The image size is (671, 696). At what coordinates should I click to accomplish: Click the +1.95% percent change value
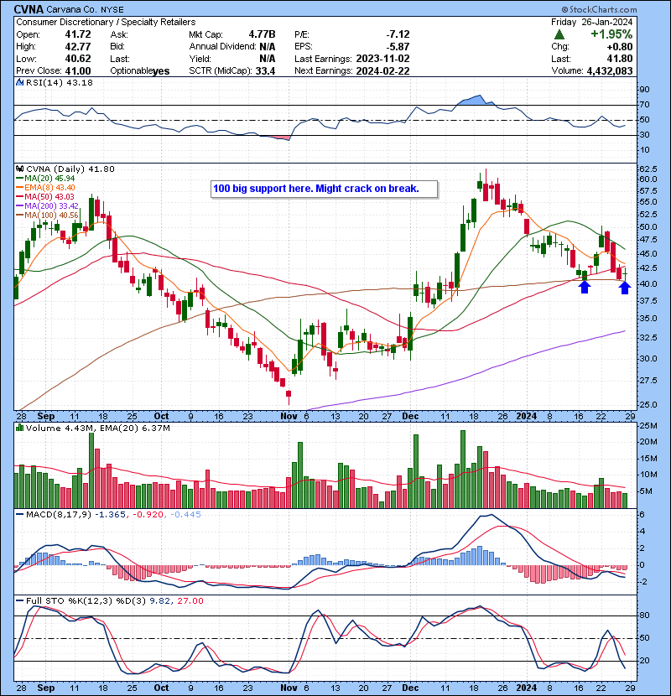611,34
